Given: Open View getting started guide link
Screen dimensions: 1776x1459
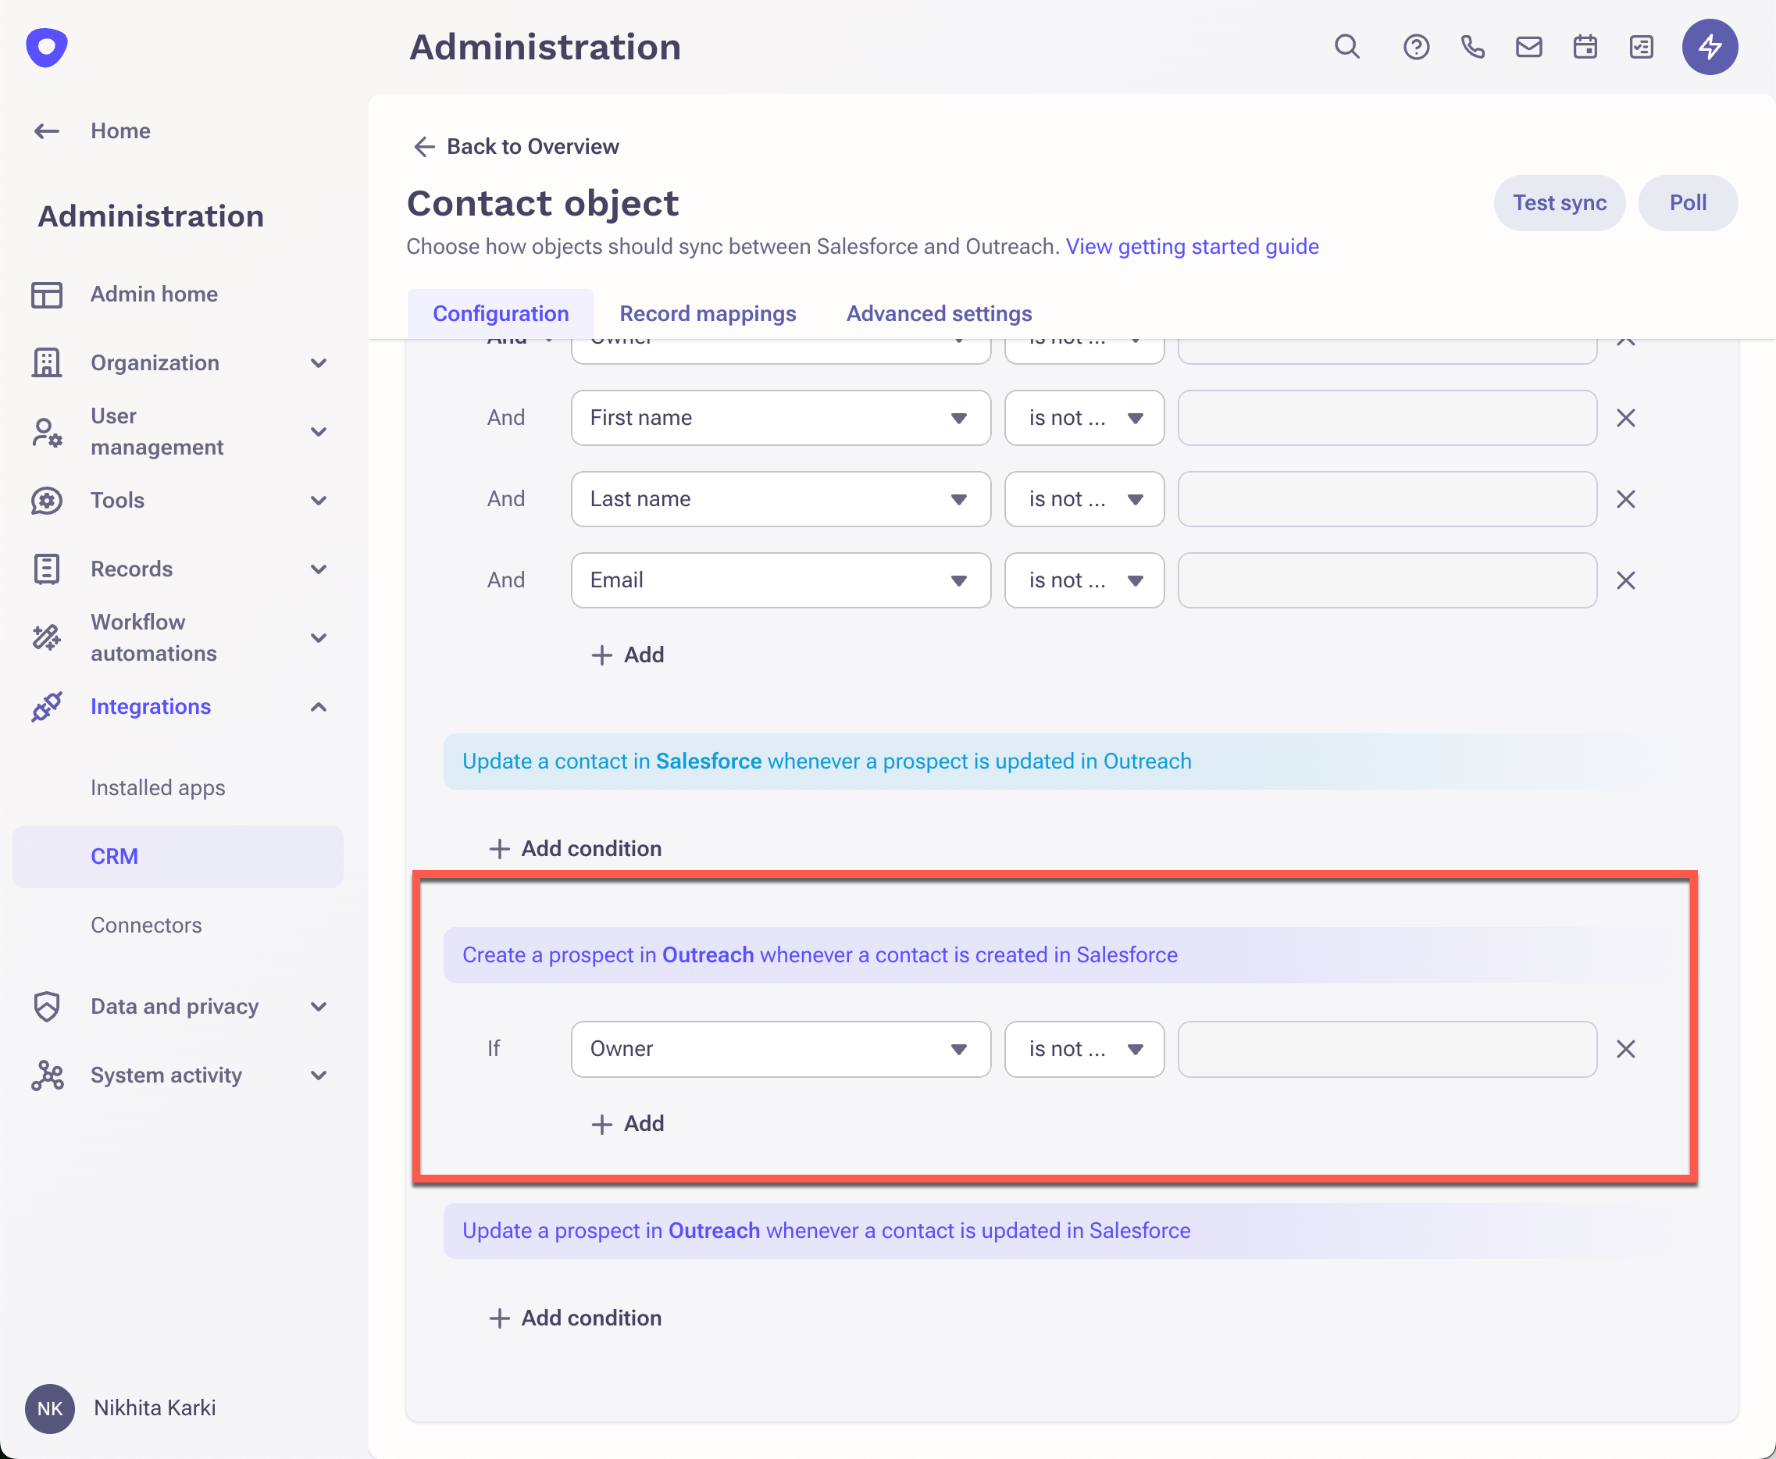Looking at the screenshot, I should click(1192, 246).
